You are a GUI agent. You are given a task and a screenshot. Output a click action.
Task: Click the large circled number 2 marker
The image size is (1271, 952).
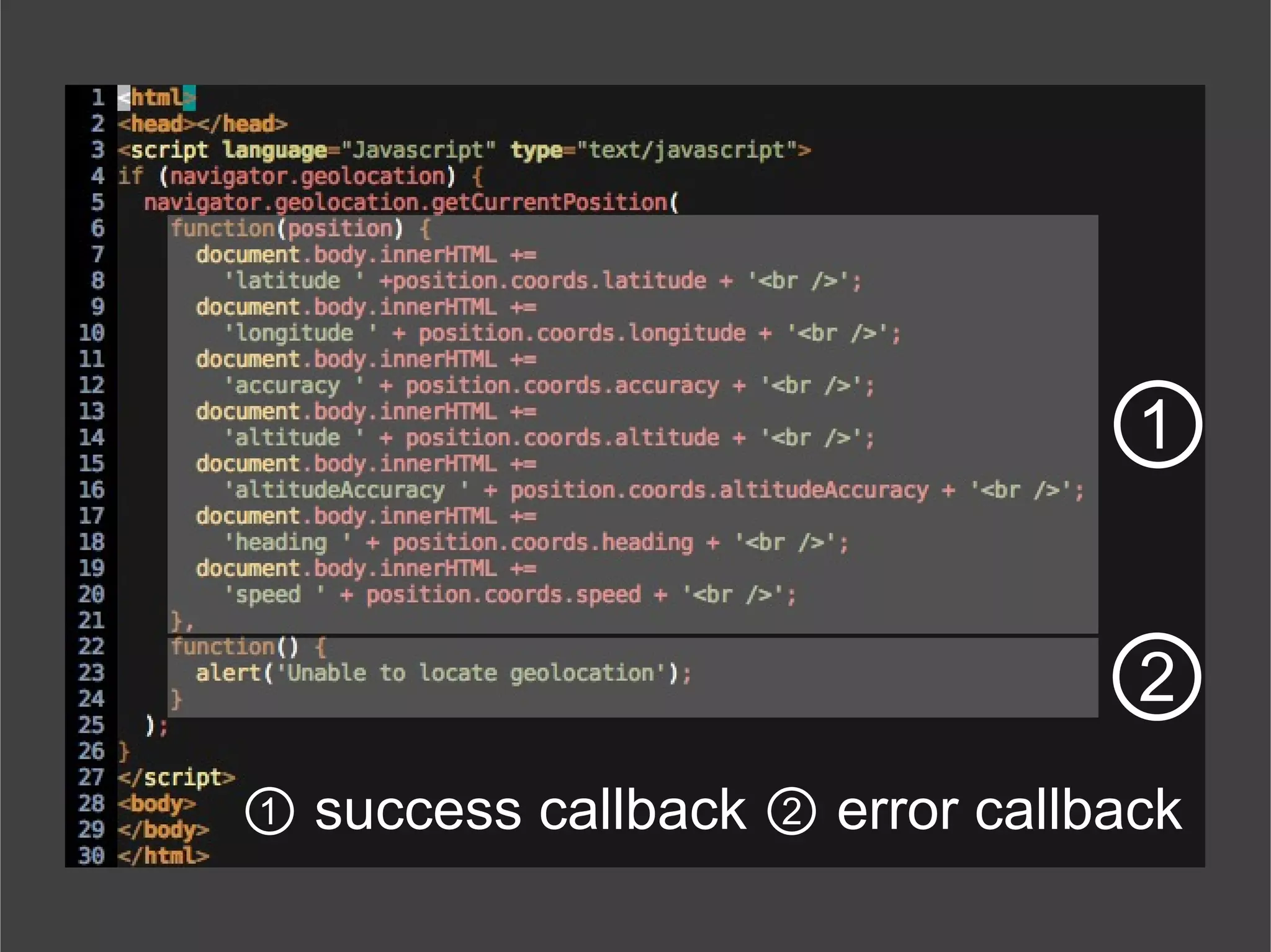pos(1156,677)
